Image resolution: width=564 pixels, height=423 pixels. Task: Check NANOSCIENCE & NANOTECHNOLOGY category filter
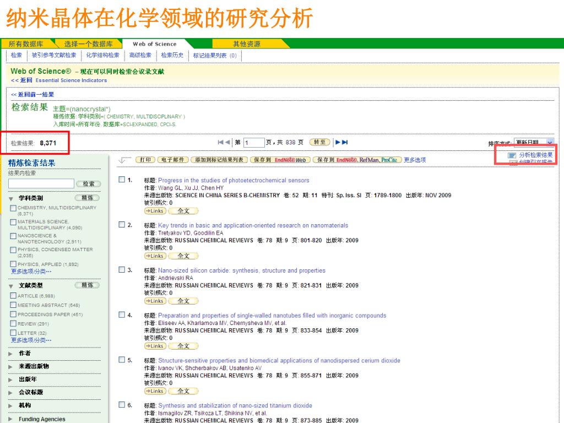coord(13,236)
